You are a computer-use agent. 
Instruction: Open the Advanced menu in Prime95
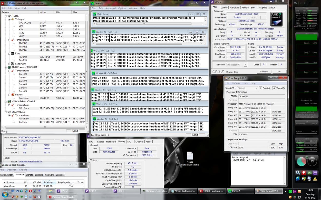[111, 8]
